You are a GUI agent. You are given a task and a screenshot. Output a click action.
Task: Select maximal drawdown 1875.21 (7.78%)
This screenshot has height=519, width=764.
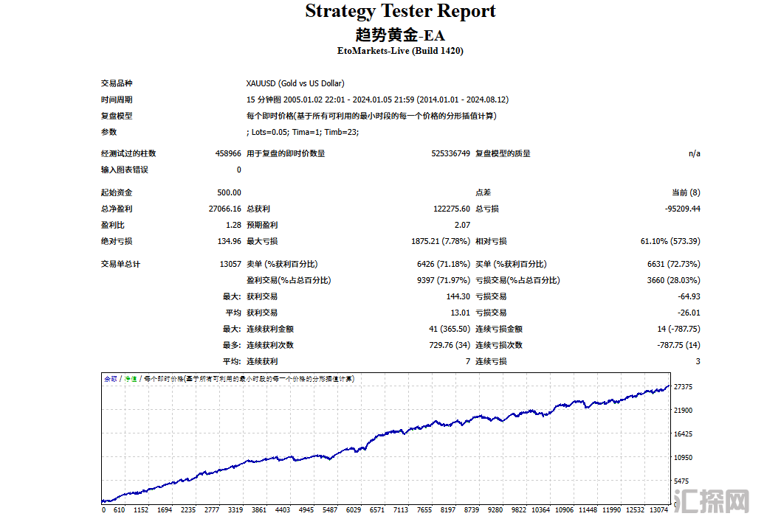click(441, 241)
